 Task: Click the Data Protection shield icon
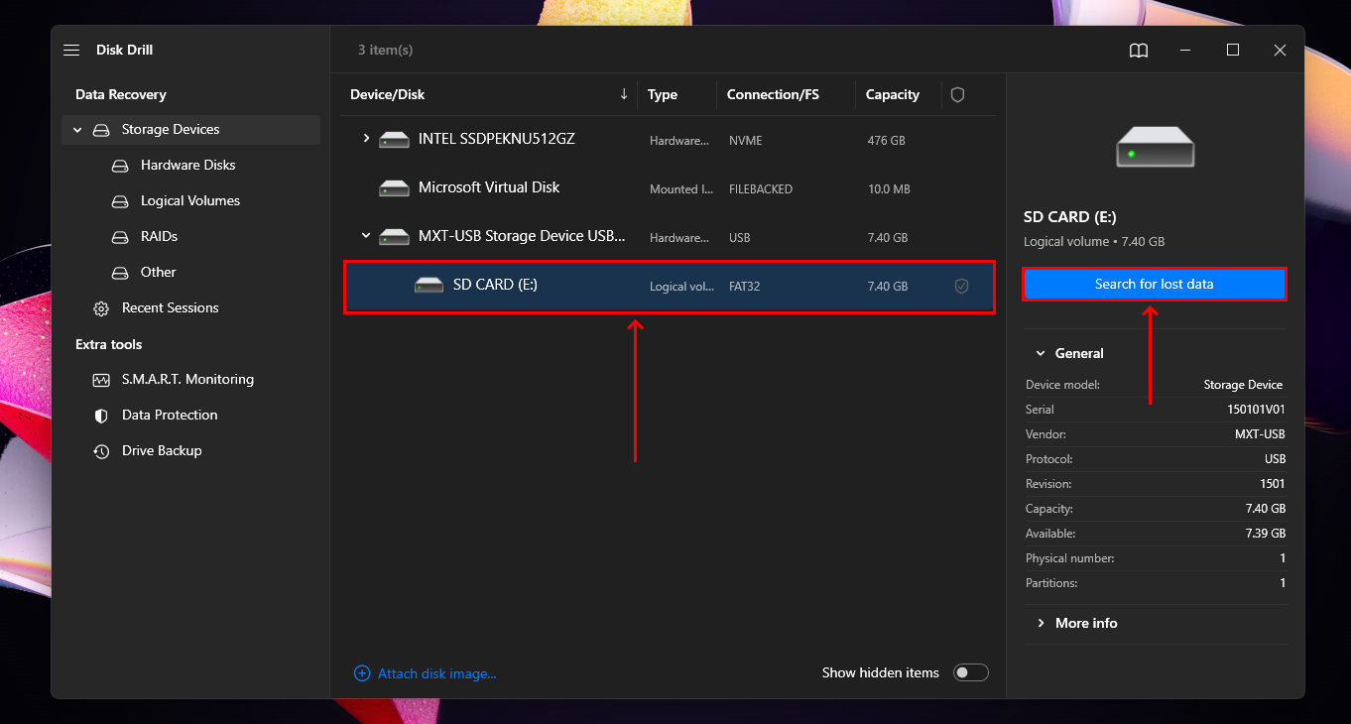pos(101,416)
